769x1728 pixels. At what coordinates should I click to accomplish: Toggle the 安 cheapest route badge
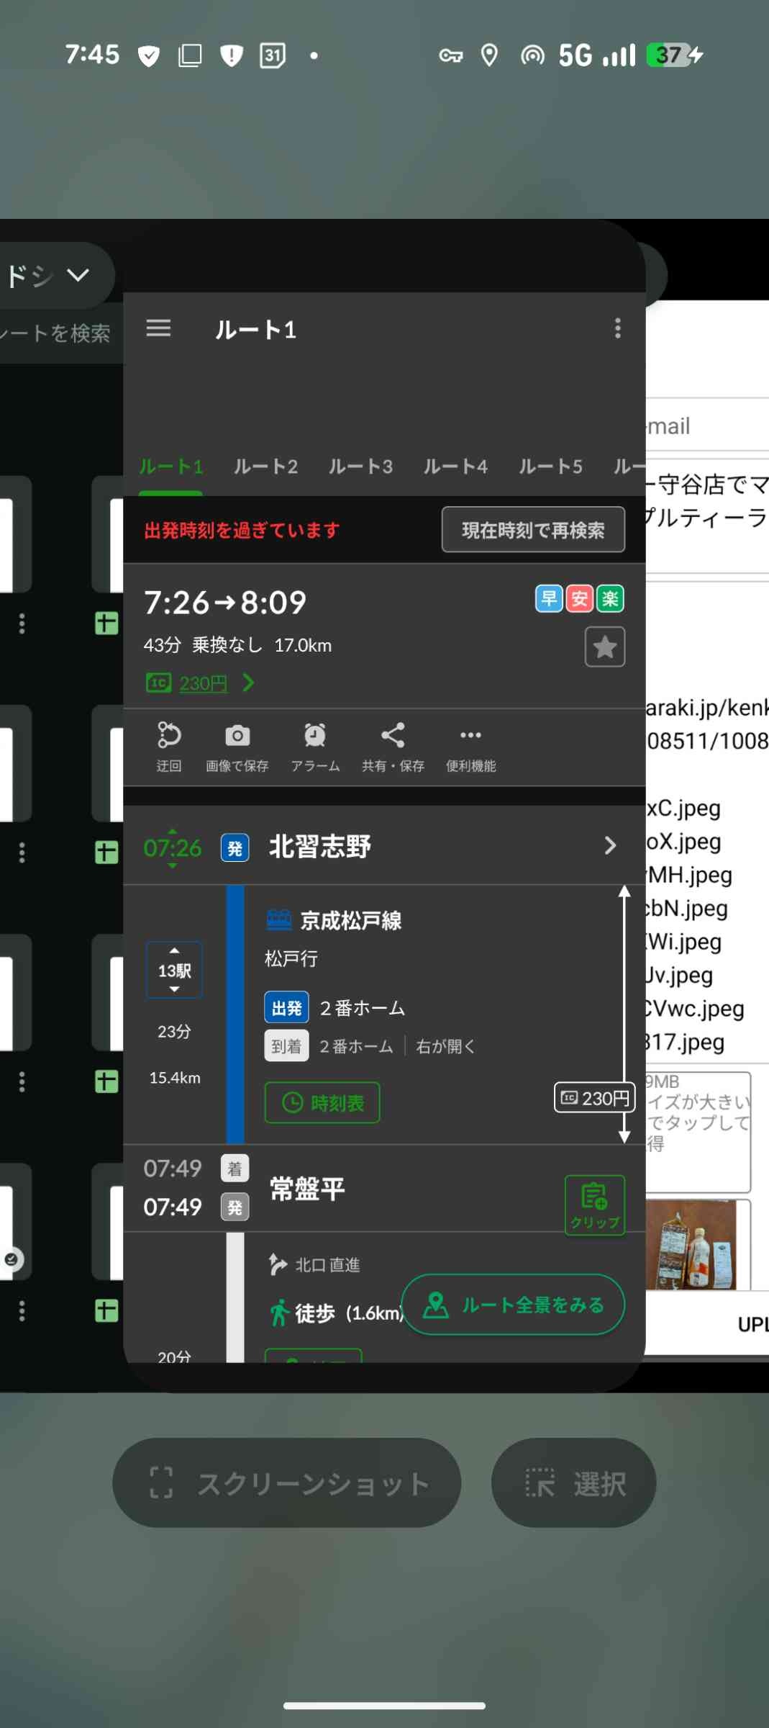point(579,598)
